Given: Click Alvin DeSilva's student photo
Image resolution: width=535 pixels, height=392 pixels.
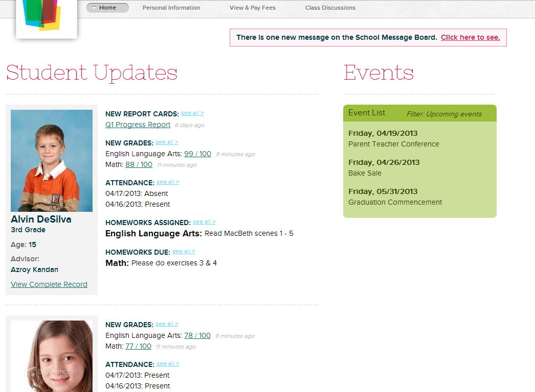Looking at the screenshot, I should (51, 160).
